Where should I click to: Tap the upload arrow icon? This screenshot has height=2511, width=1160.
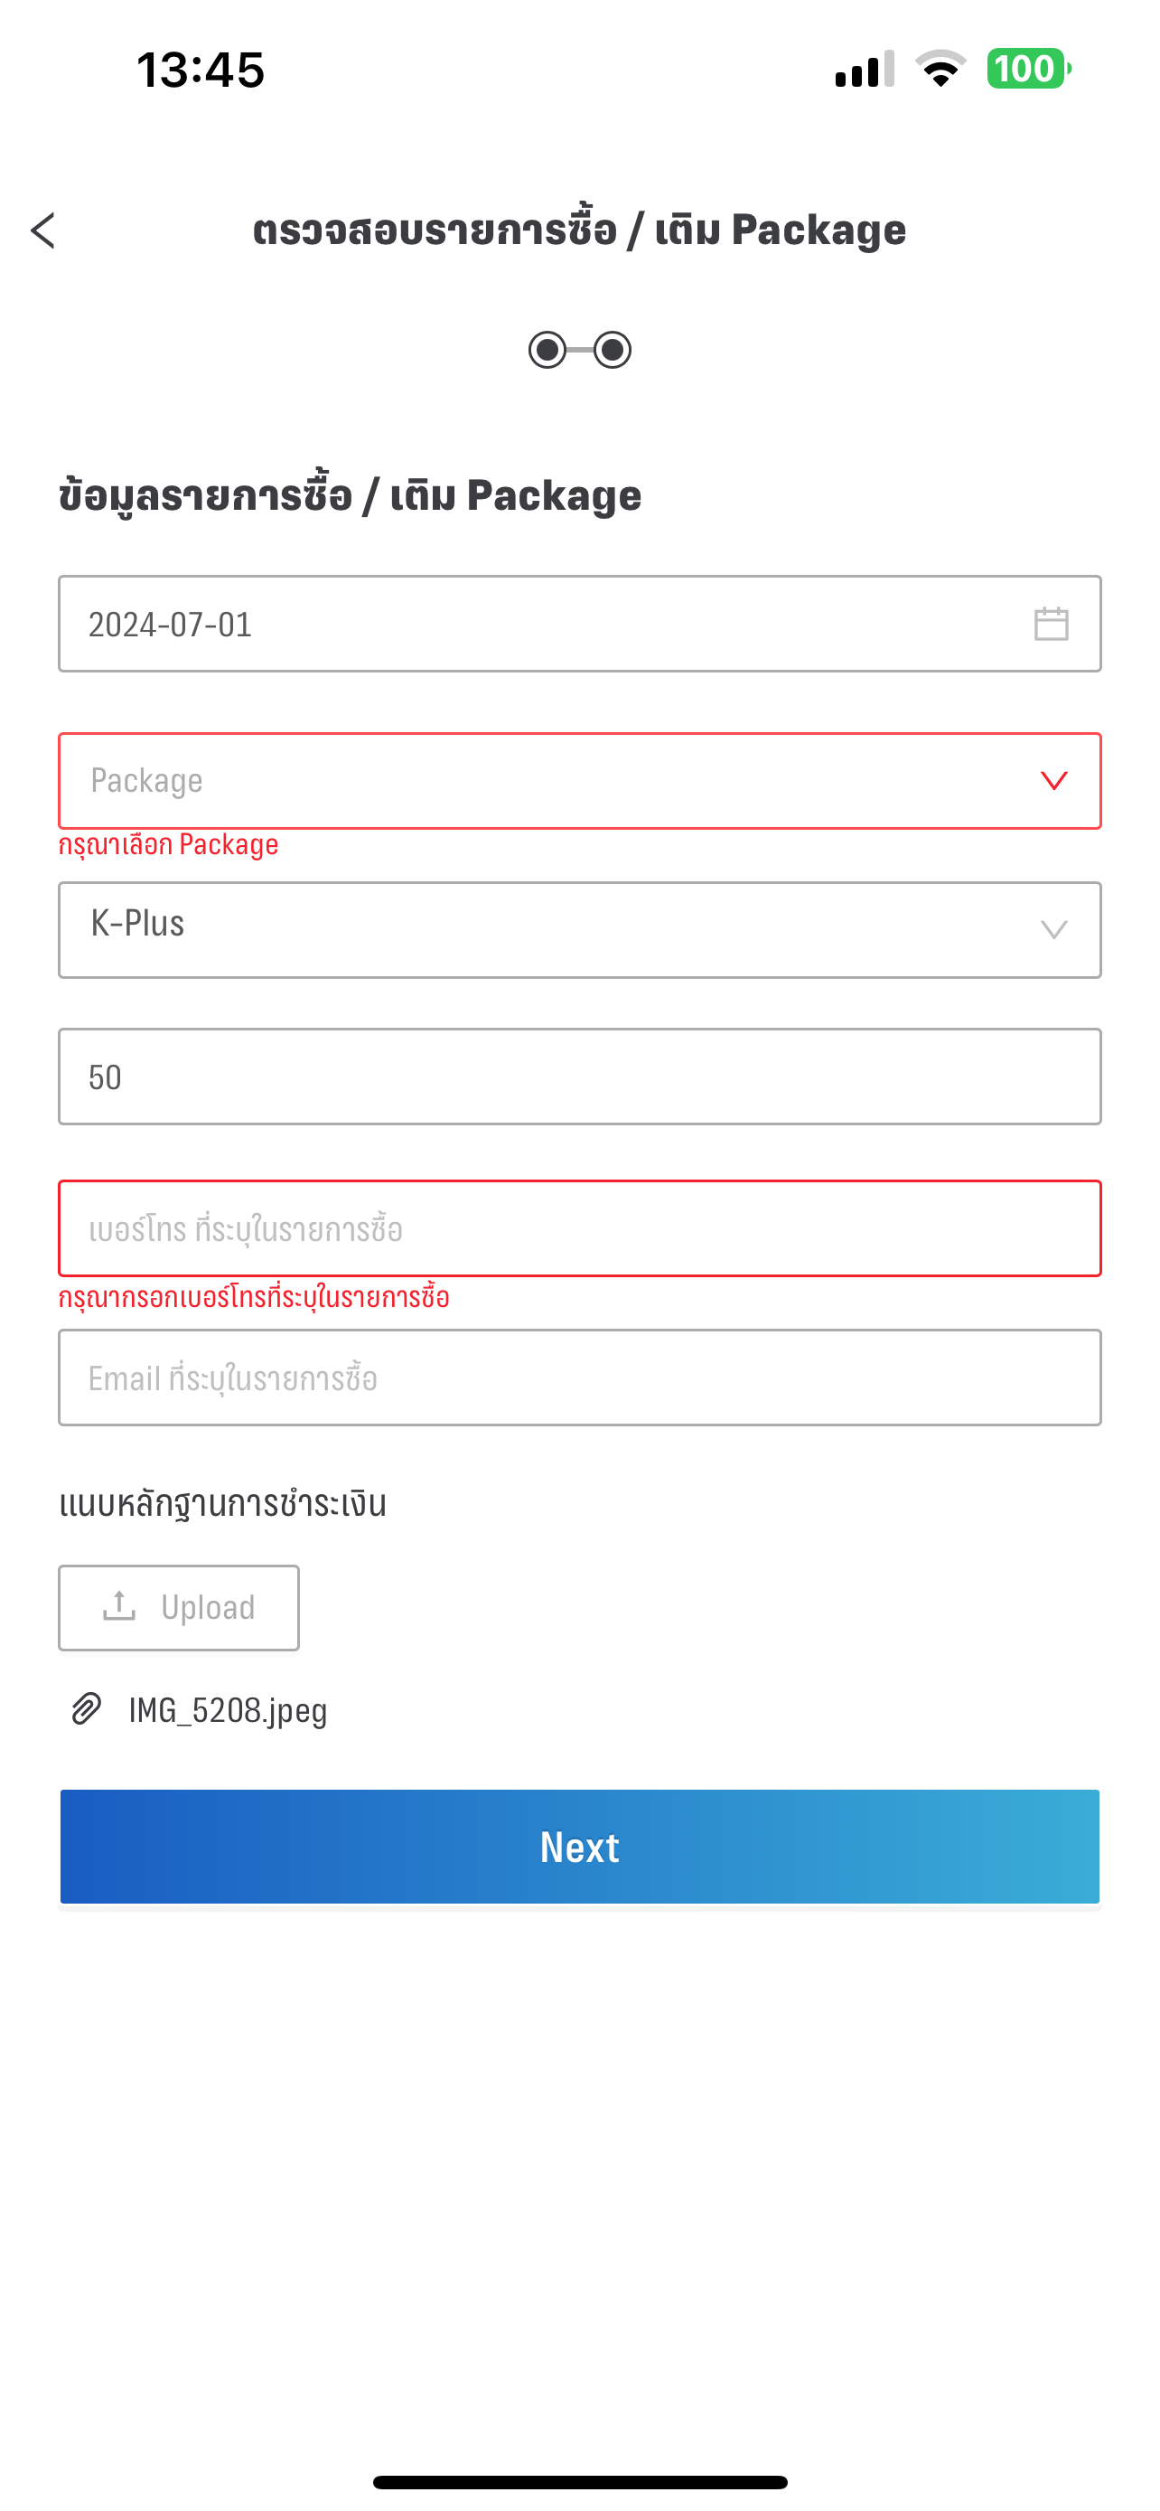pos(119,1606)
